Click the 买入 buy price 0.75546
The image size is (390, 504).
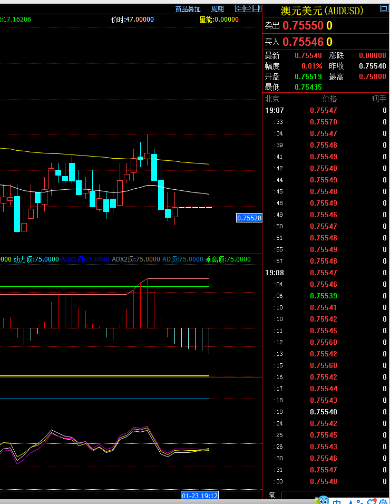303,42
